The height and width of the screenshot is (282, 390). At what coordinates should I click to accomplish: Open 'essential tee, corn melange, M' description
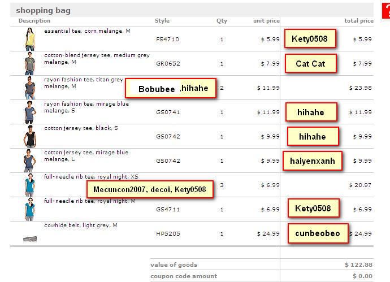pyautogui.click(x=87, y=31)
